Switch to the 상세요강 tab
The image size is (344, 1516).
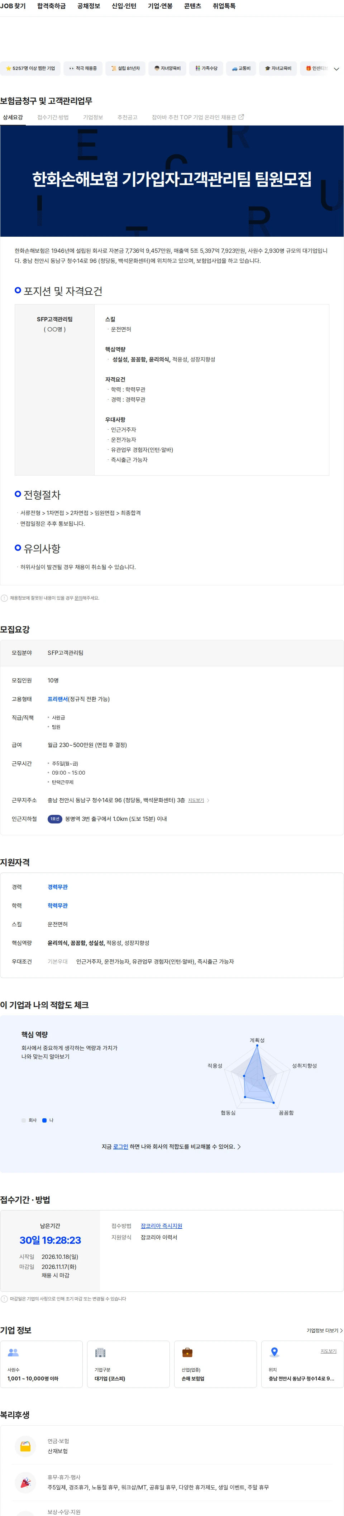pos(13,117)
